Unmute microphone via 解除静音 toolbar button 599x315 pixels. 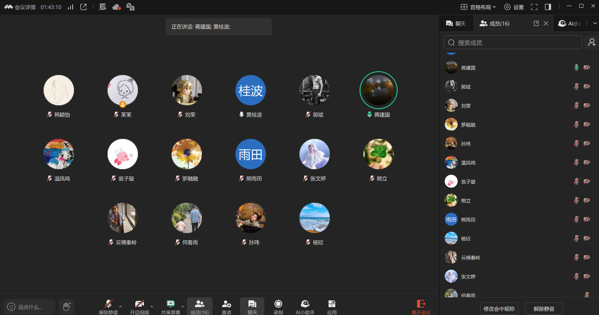tap(108, 306)
